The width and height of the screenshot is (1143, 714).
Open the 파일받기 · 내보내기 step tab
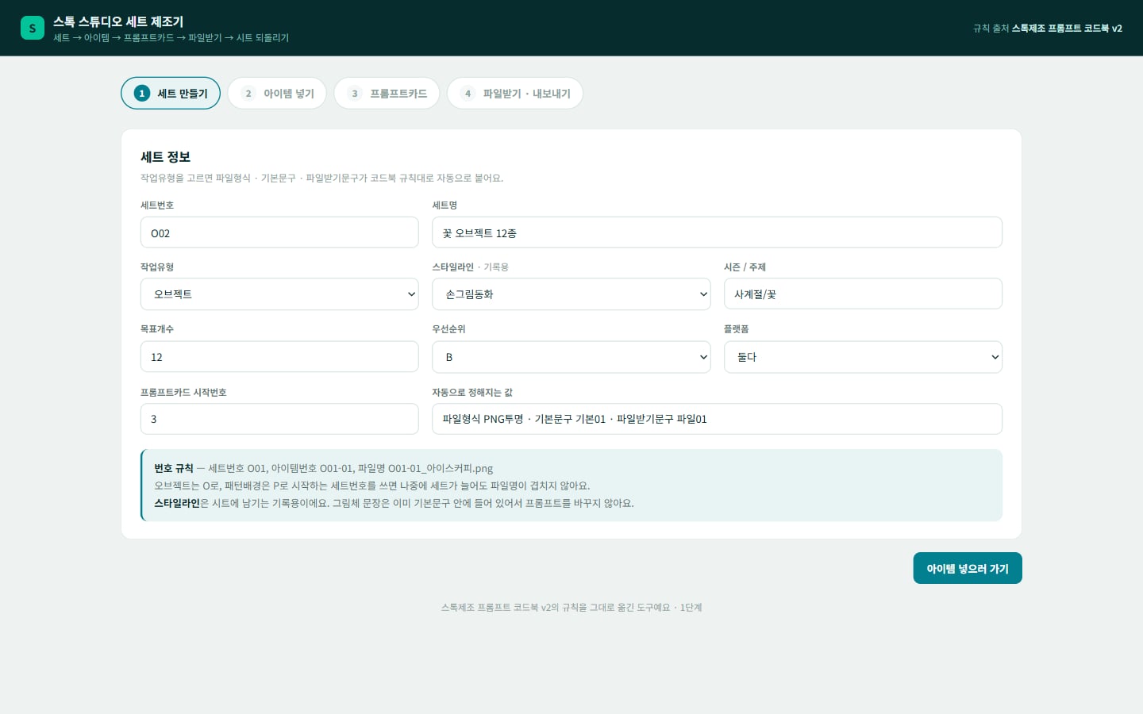click(515, 93)
